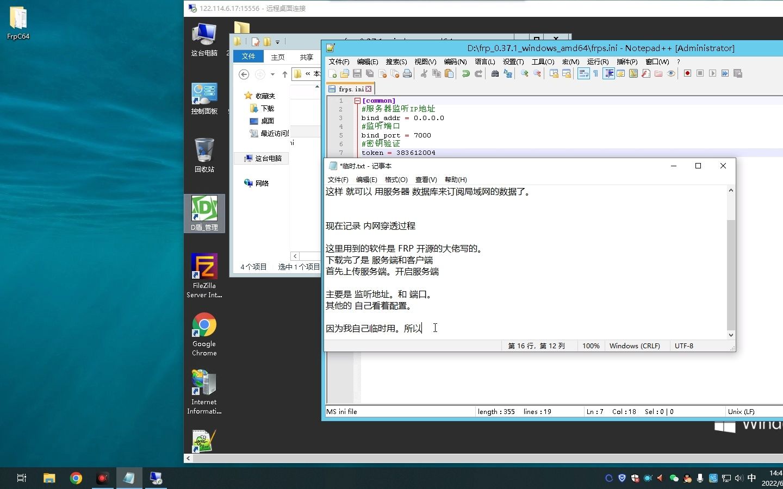Toggle word wrap in Notepad++

click(583, 73)
